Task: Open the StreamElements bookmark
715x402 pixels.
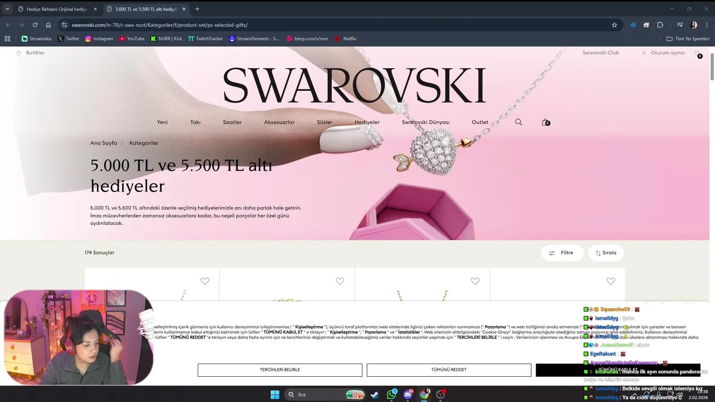Action: (254, 39)
